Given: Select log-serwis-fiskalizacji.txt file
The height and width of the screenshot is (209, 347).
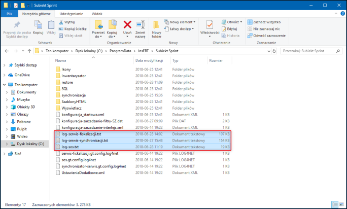Looking at the screenshot, I should [x=81, y=134].
